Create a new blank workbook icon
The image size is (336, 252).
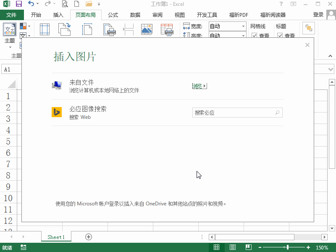(x=76, y=4)
